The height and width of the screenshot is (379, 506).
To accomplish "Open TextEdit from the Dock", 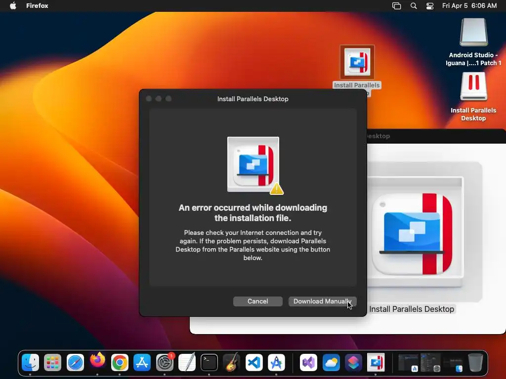I will (x=187, y=363).
